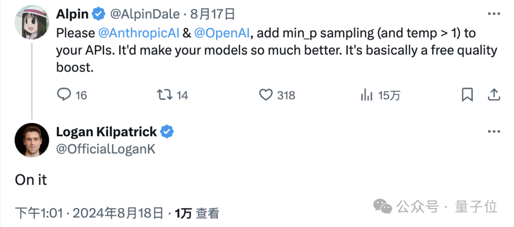Click the @AnthropicAI mention link
Screen dimensions: 514x227
(x=138, y=33)
